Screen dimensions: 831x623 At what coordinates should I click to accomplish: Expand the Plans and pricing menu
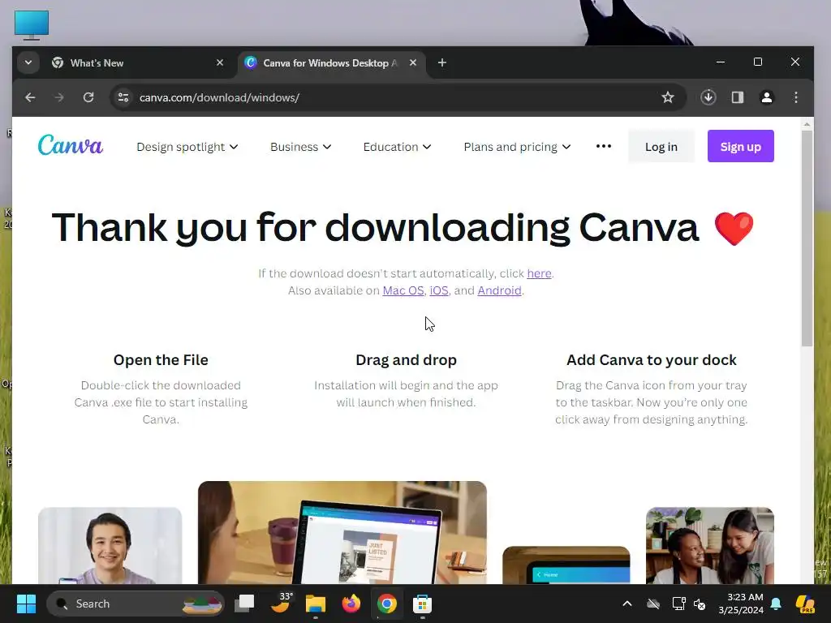(517, 147)
